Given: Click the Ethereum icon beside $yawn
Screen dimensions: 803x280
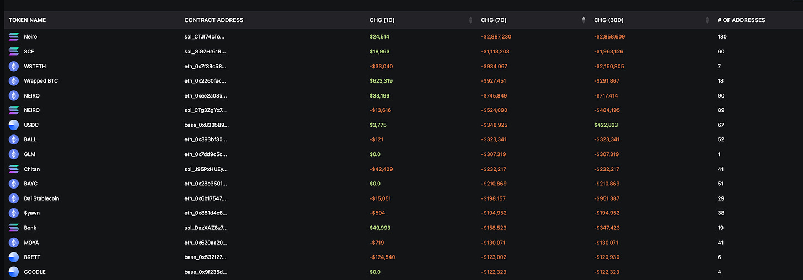Looking at the screenshot, I should tap(14, 213).
